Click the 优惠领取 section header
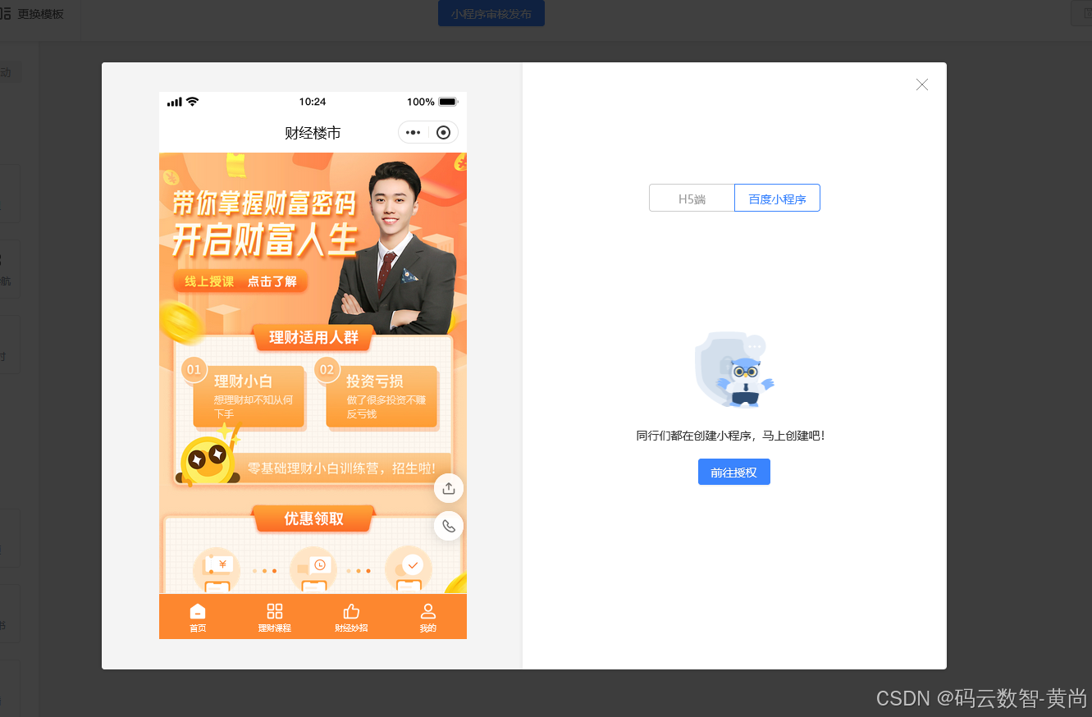 pos(313,518)
